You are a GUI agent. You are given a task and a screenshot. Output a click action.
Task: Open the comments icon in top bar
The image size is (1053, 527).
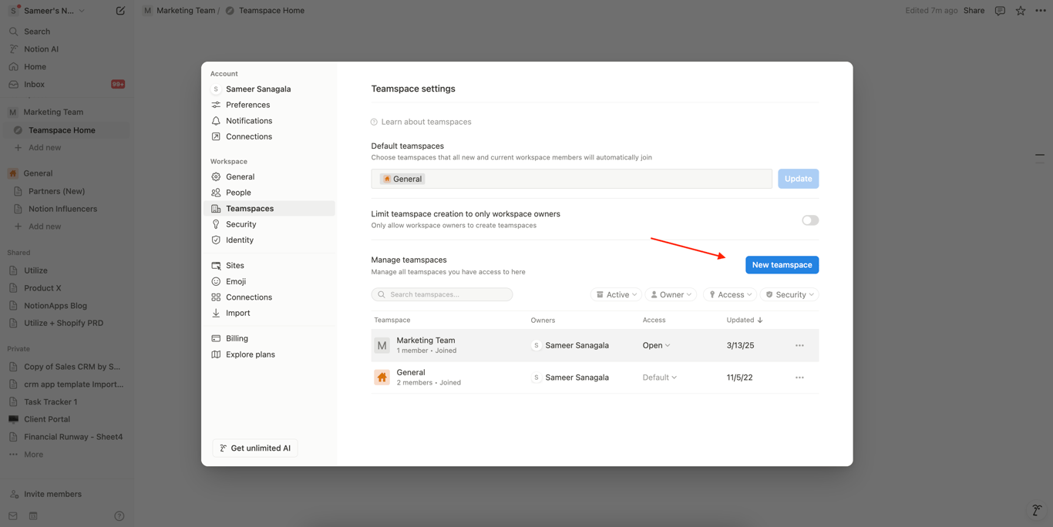tap(1000, 11)
